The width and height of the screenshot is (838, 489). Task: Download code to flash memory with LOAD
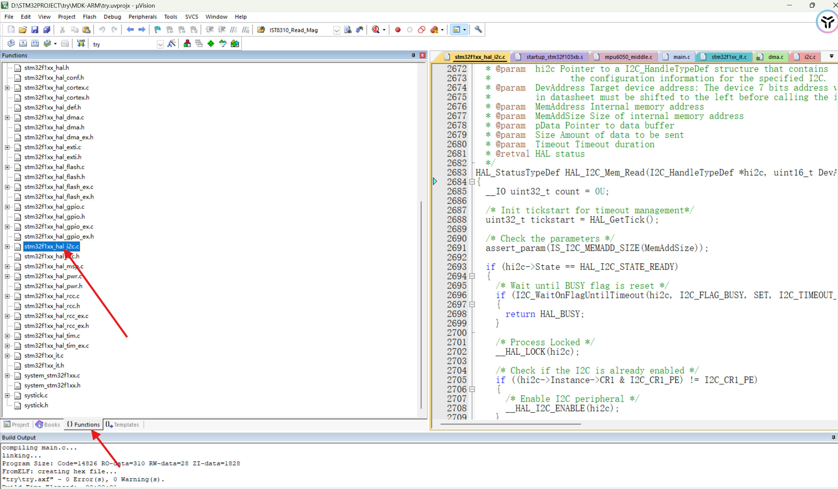[x=80, y=43]
